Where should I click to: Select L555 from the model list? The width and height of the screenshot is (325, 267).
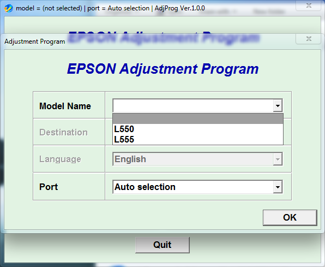click(x=198, y=139)
